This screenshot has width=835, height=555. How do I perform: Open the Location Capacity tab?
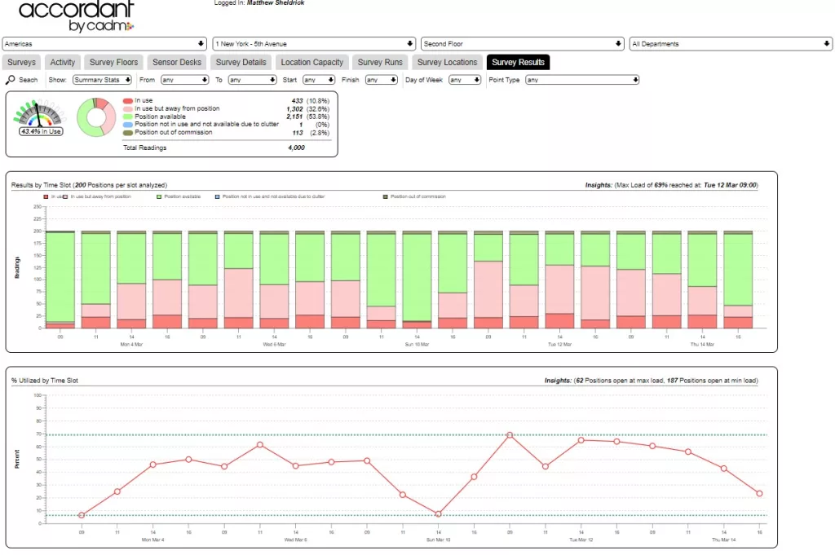tap(311, 62)
